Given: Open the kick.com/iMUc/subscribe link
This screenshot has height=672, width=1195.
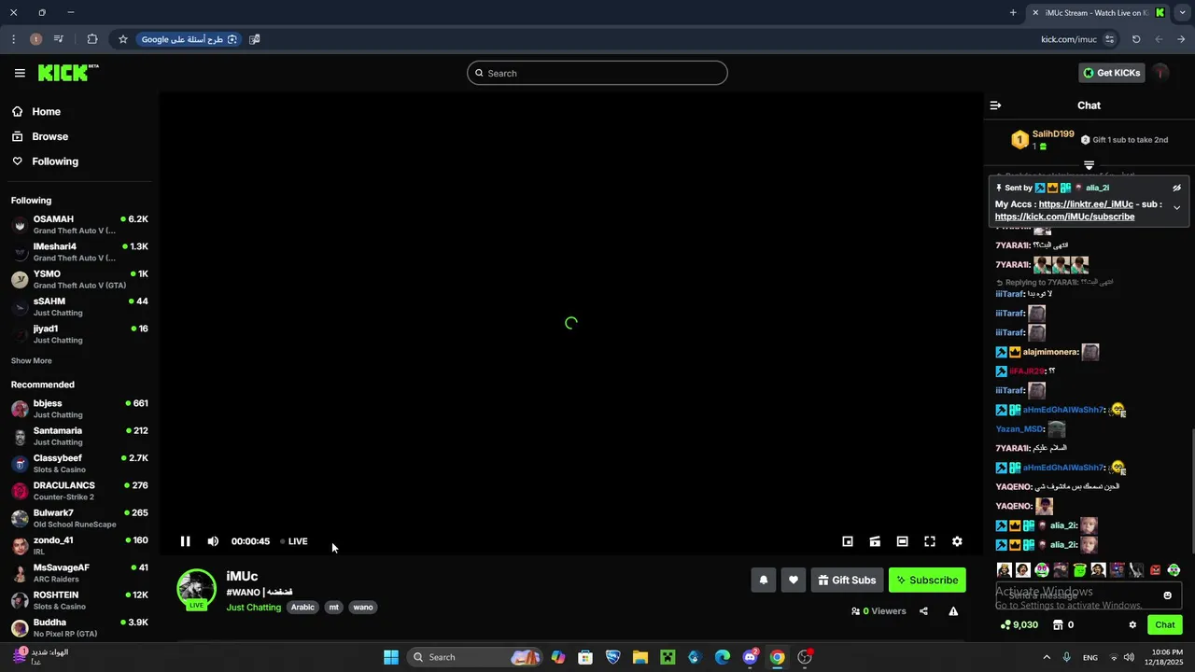Looking at the screenshot, I should 1064,217.
